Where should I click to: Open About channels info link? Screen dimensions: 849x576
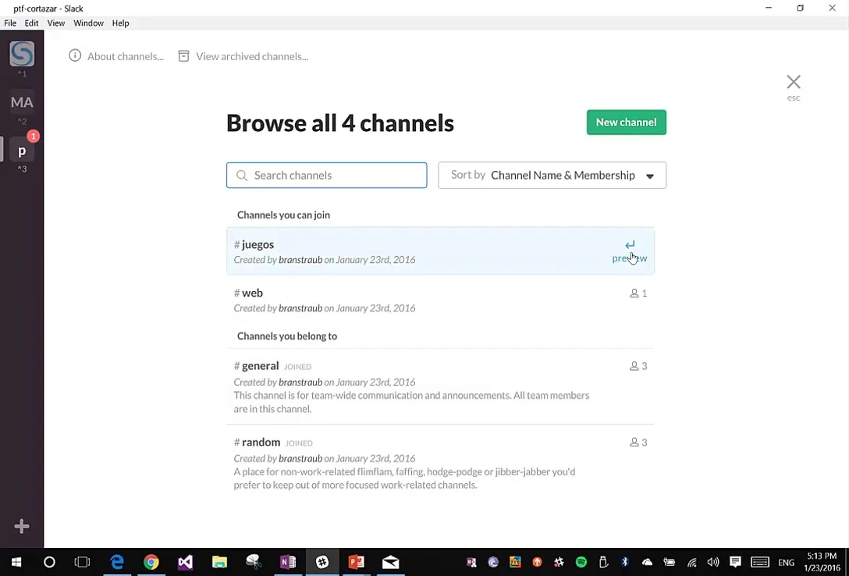click(x=126, y=56)
